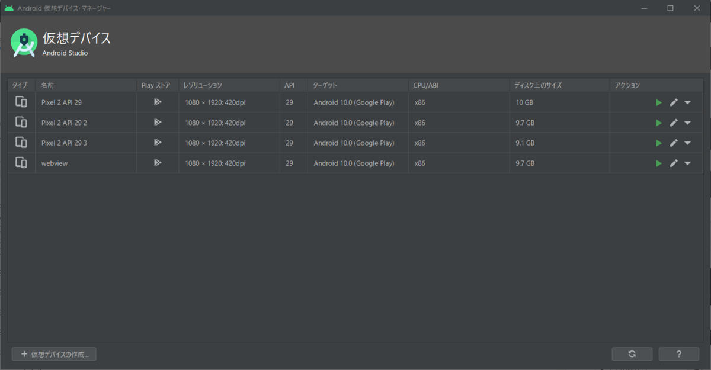Click Android 10.0 target in Pixel 2 API 29 row
This screenshot has width=711, height=370.
coord(358,102)
